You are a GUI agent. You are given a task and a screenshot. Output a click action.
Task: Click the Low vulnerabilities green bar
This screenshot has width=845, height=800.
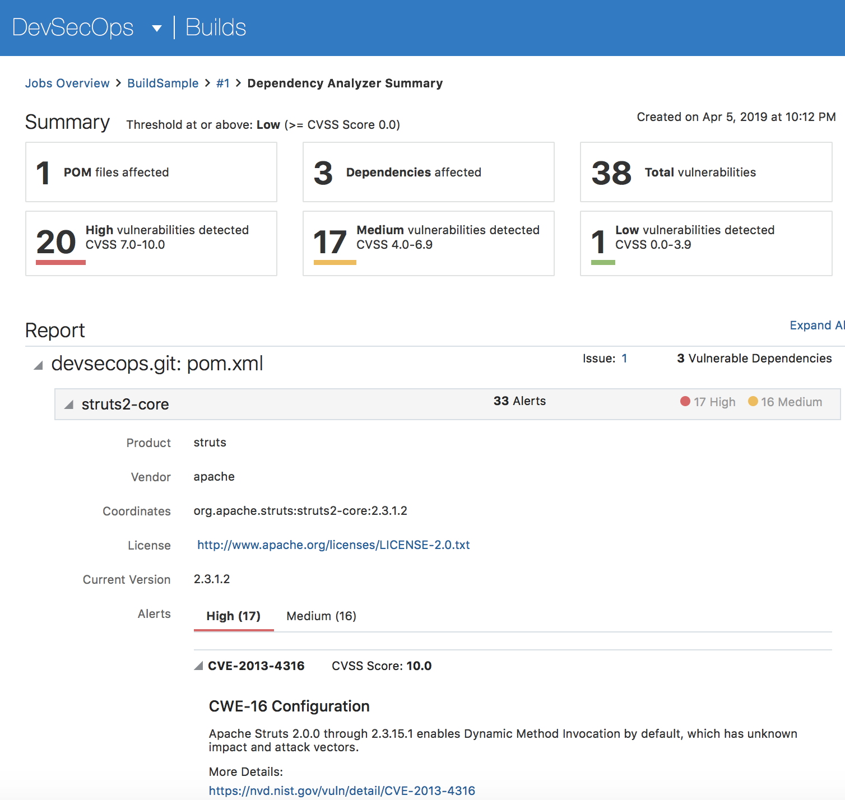(603, 262)
